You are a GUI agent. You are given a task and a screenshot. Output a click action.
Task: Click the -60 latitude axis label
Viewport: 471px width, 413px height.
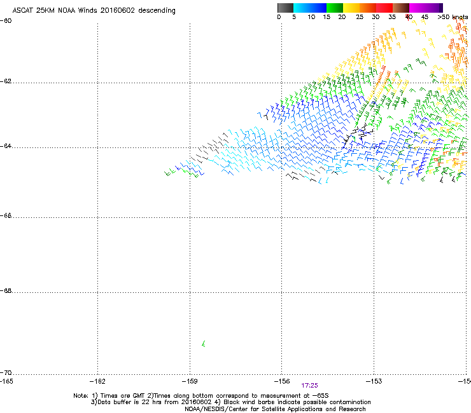pyautogui.click(x=6, y=21)
